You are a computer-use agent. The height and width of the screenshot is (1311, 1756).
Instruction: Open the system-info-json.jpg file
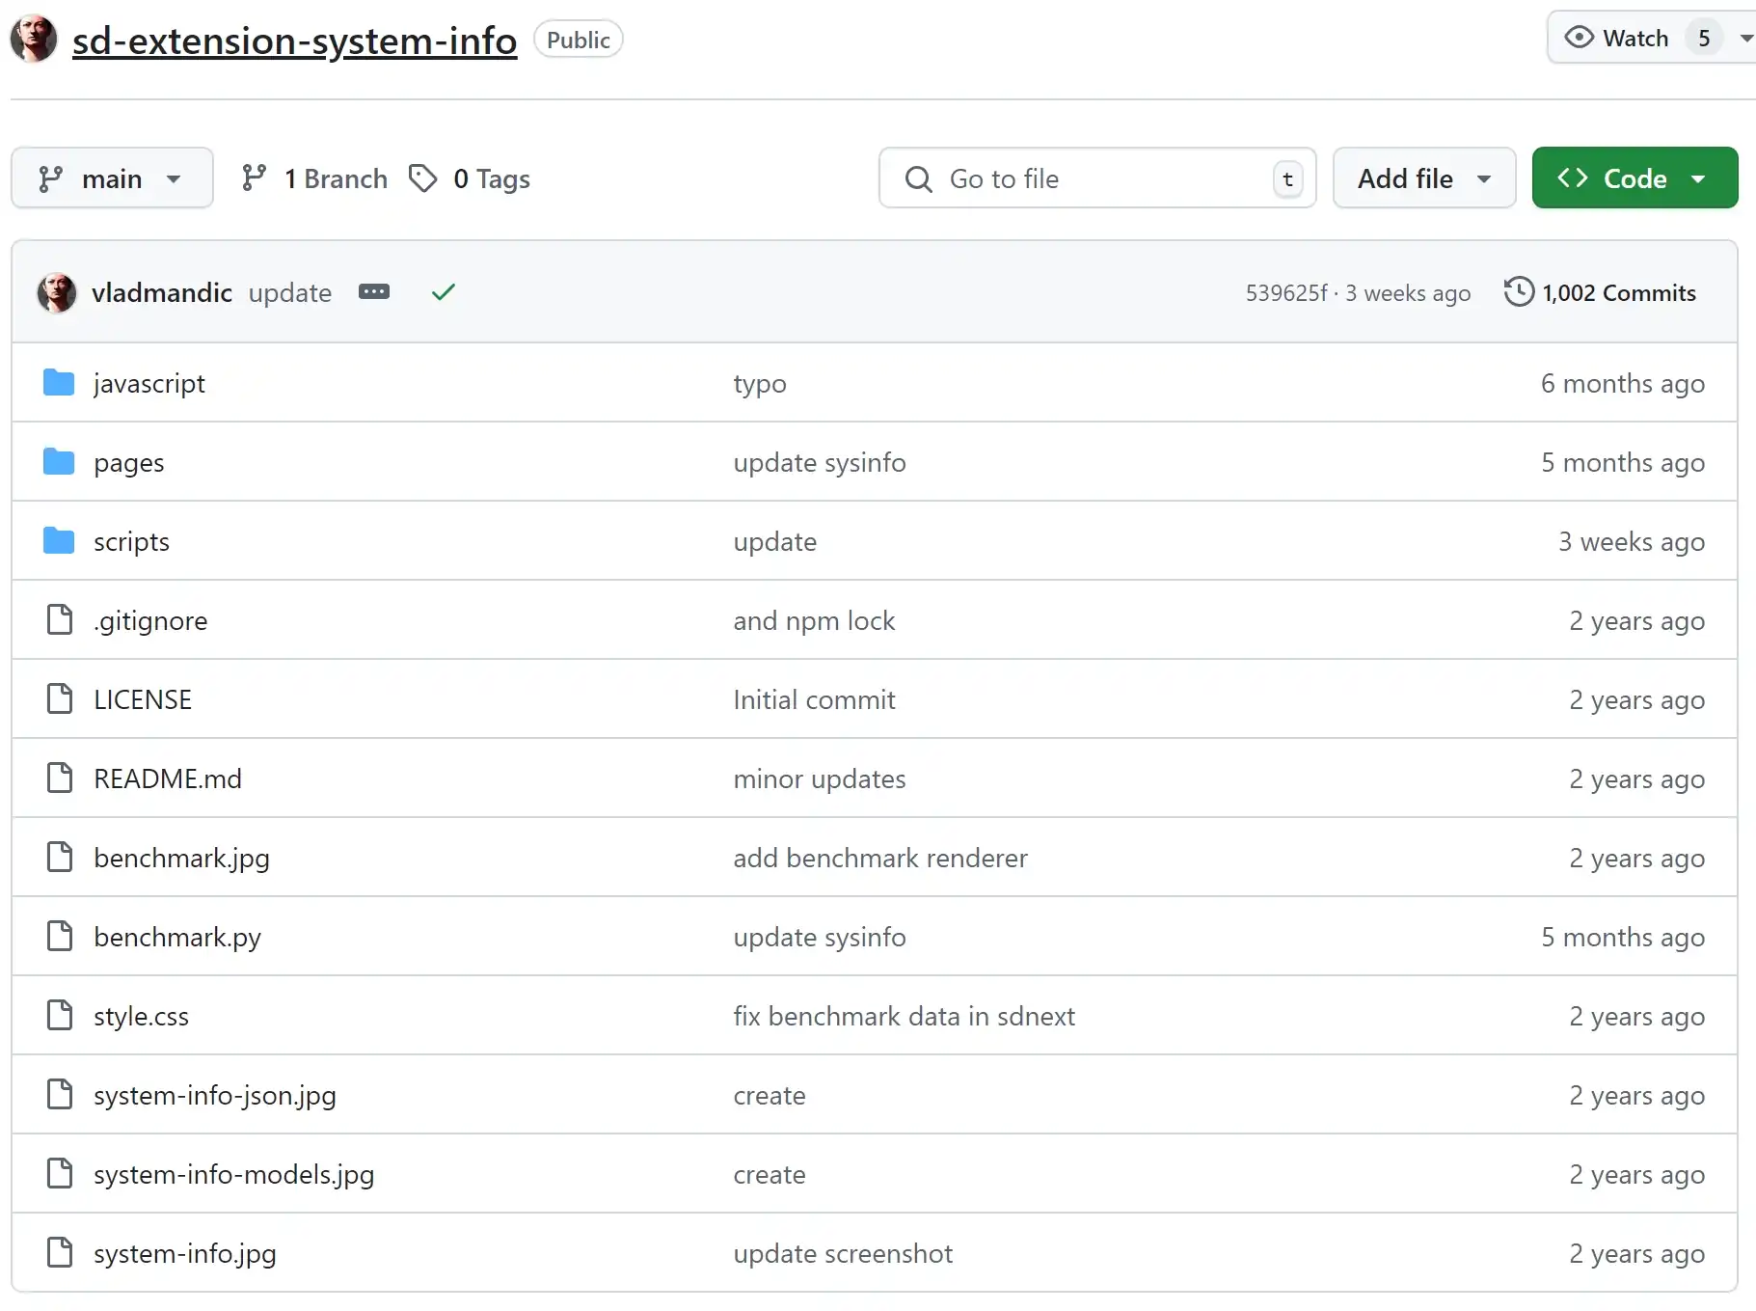pyautogui.click(x=215, y=1095)
